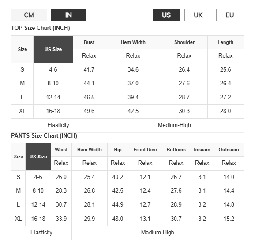Select Shoulder column header in TOP chart
Screen dimensions: 255x248
tap(184, 42)
